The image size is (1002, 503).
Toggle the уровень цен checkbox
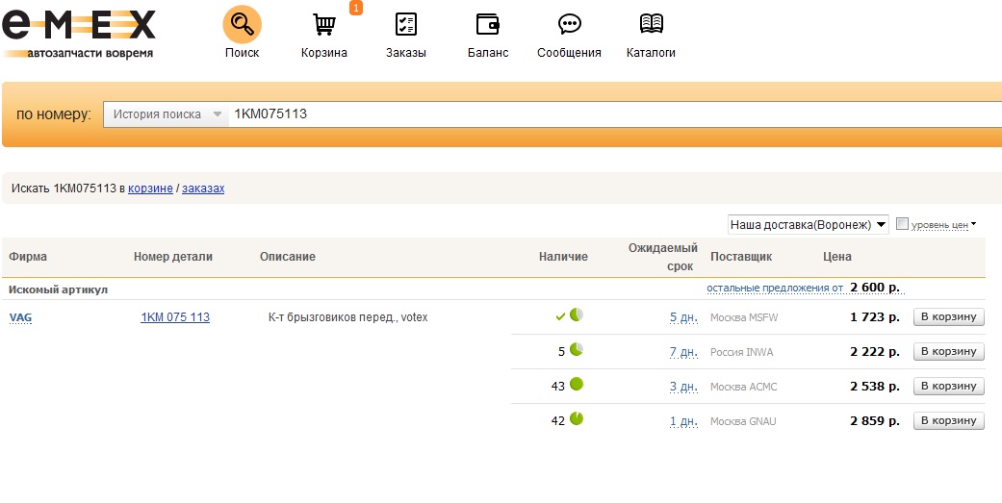(902, 223)
